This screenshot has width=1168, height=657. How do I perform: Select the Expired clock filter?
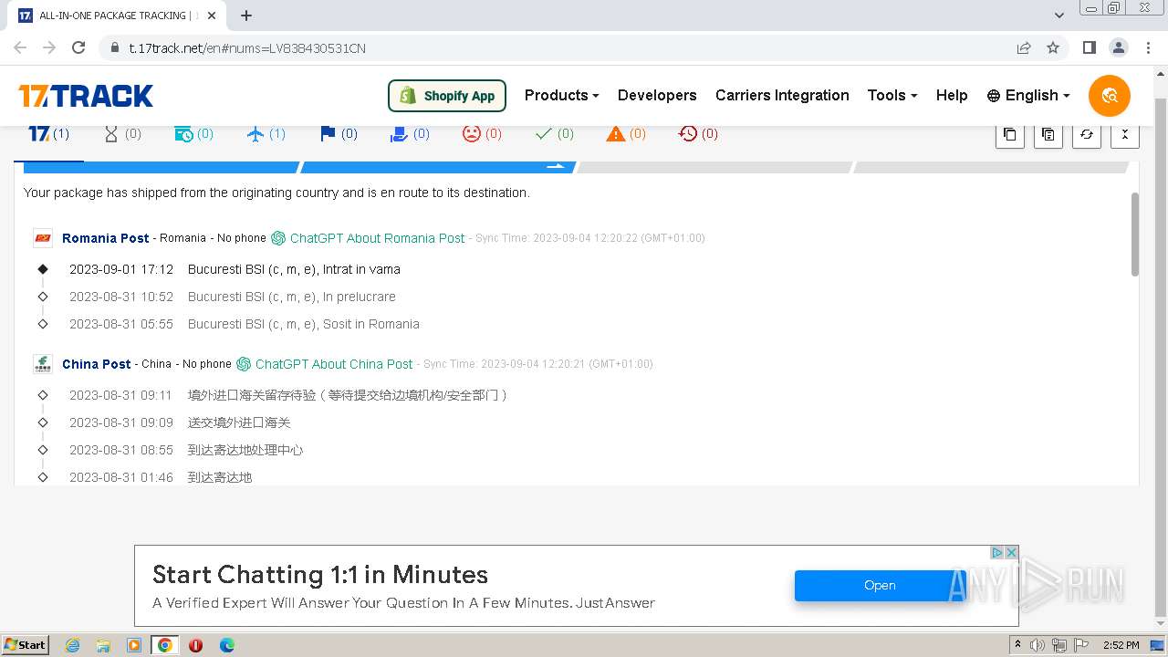[x=698, y=134]
